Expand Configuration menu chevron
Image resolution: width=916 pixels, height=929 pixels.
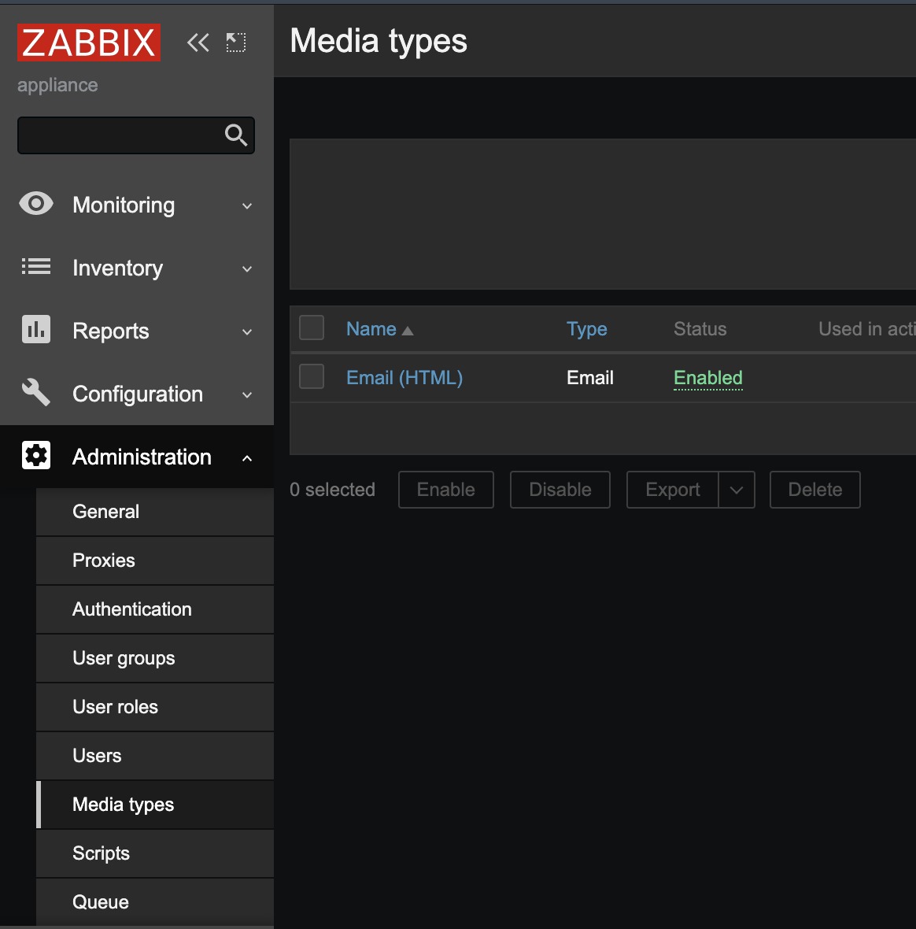pos(247,394)
